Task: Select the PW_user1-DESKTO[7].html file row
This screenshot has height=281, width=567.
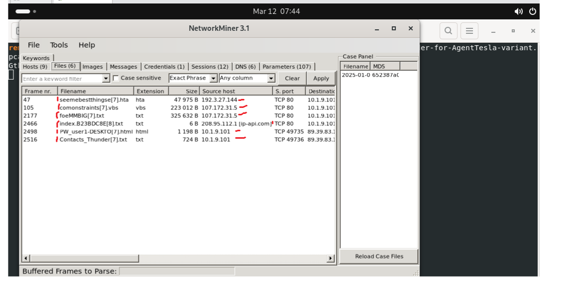Action: [x=178, y=131]
